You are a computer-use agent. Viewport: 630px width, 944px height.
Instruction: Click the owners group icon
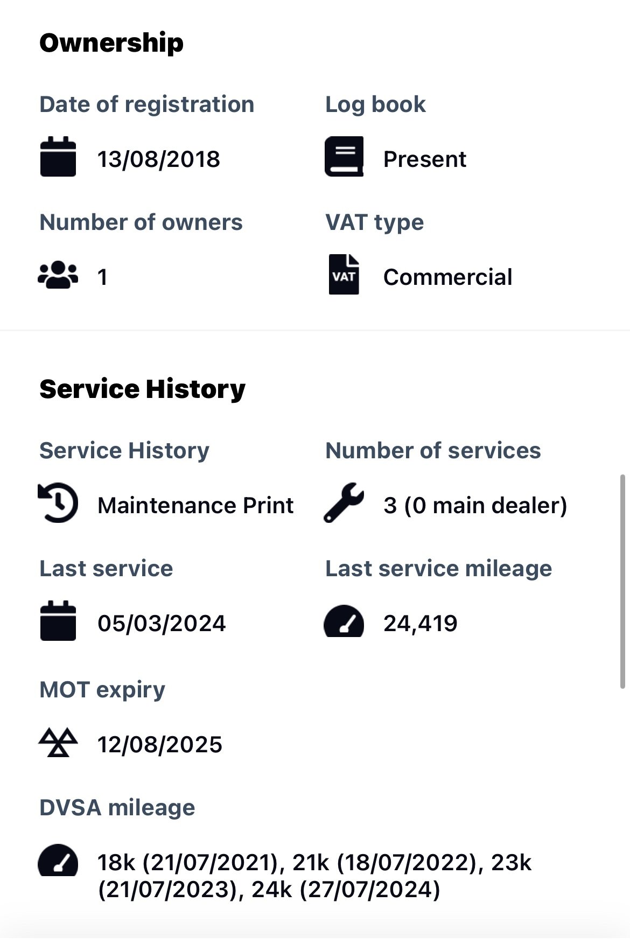point(58,275)
